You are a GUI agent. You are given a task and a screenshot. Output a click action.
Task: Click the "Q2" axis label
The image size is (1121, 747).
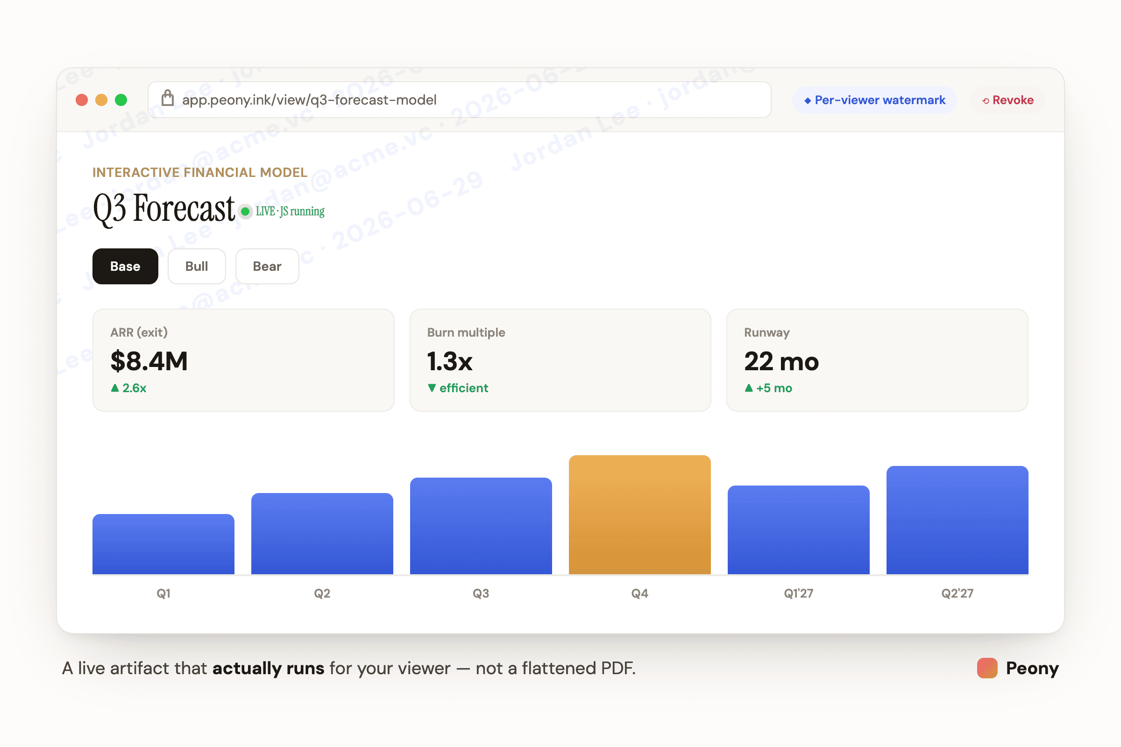point(322,593)
